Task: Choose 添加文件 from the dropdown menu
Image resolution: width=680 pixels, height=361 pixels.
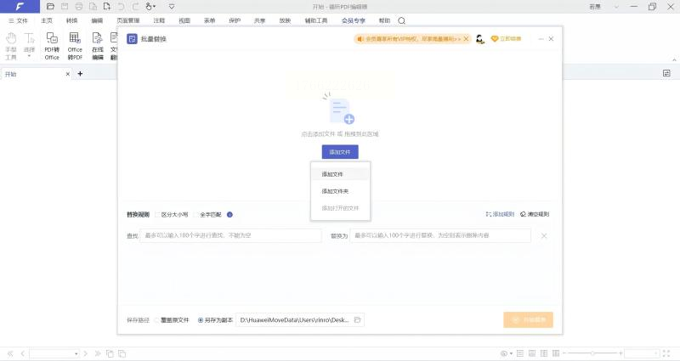Action: 332,174
